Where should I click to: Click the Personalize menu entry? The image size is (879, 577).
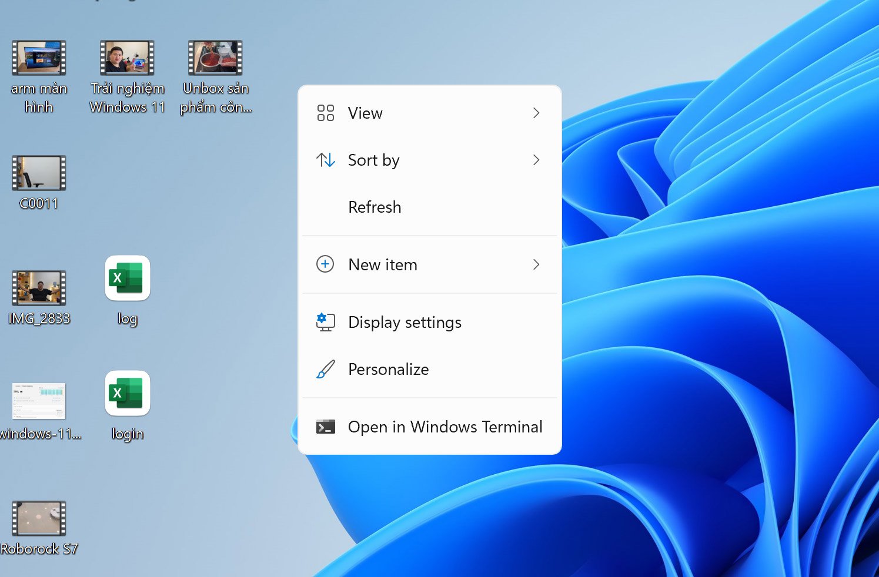click(388, 369)
